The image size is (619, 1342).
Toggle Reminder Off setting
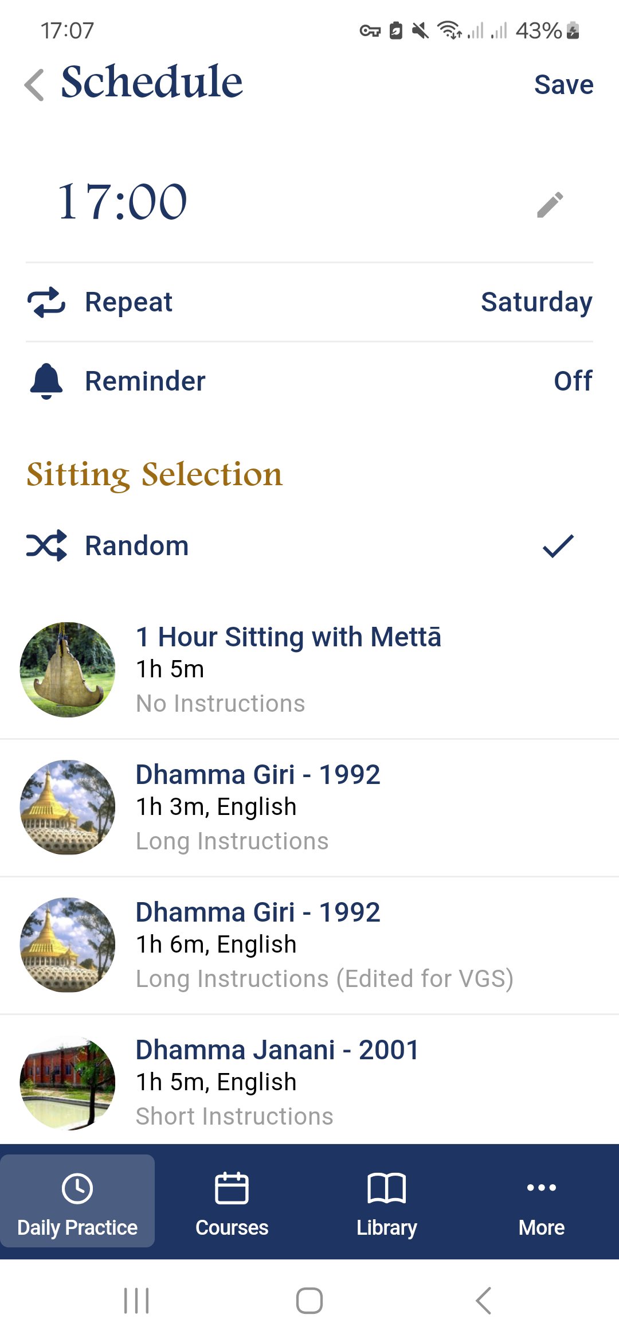tap(573, 381)
